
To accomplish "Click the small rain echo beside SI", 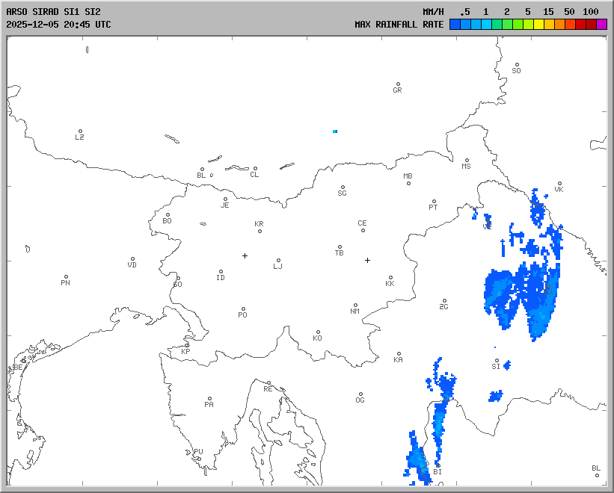I will coord(507,365).
